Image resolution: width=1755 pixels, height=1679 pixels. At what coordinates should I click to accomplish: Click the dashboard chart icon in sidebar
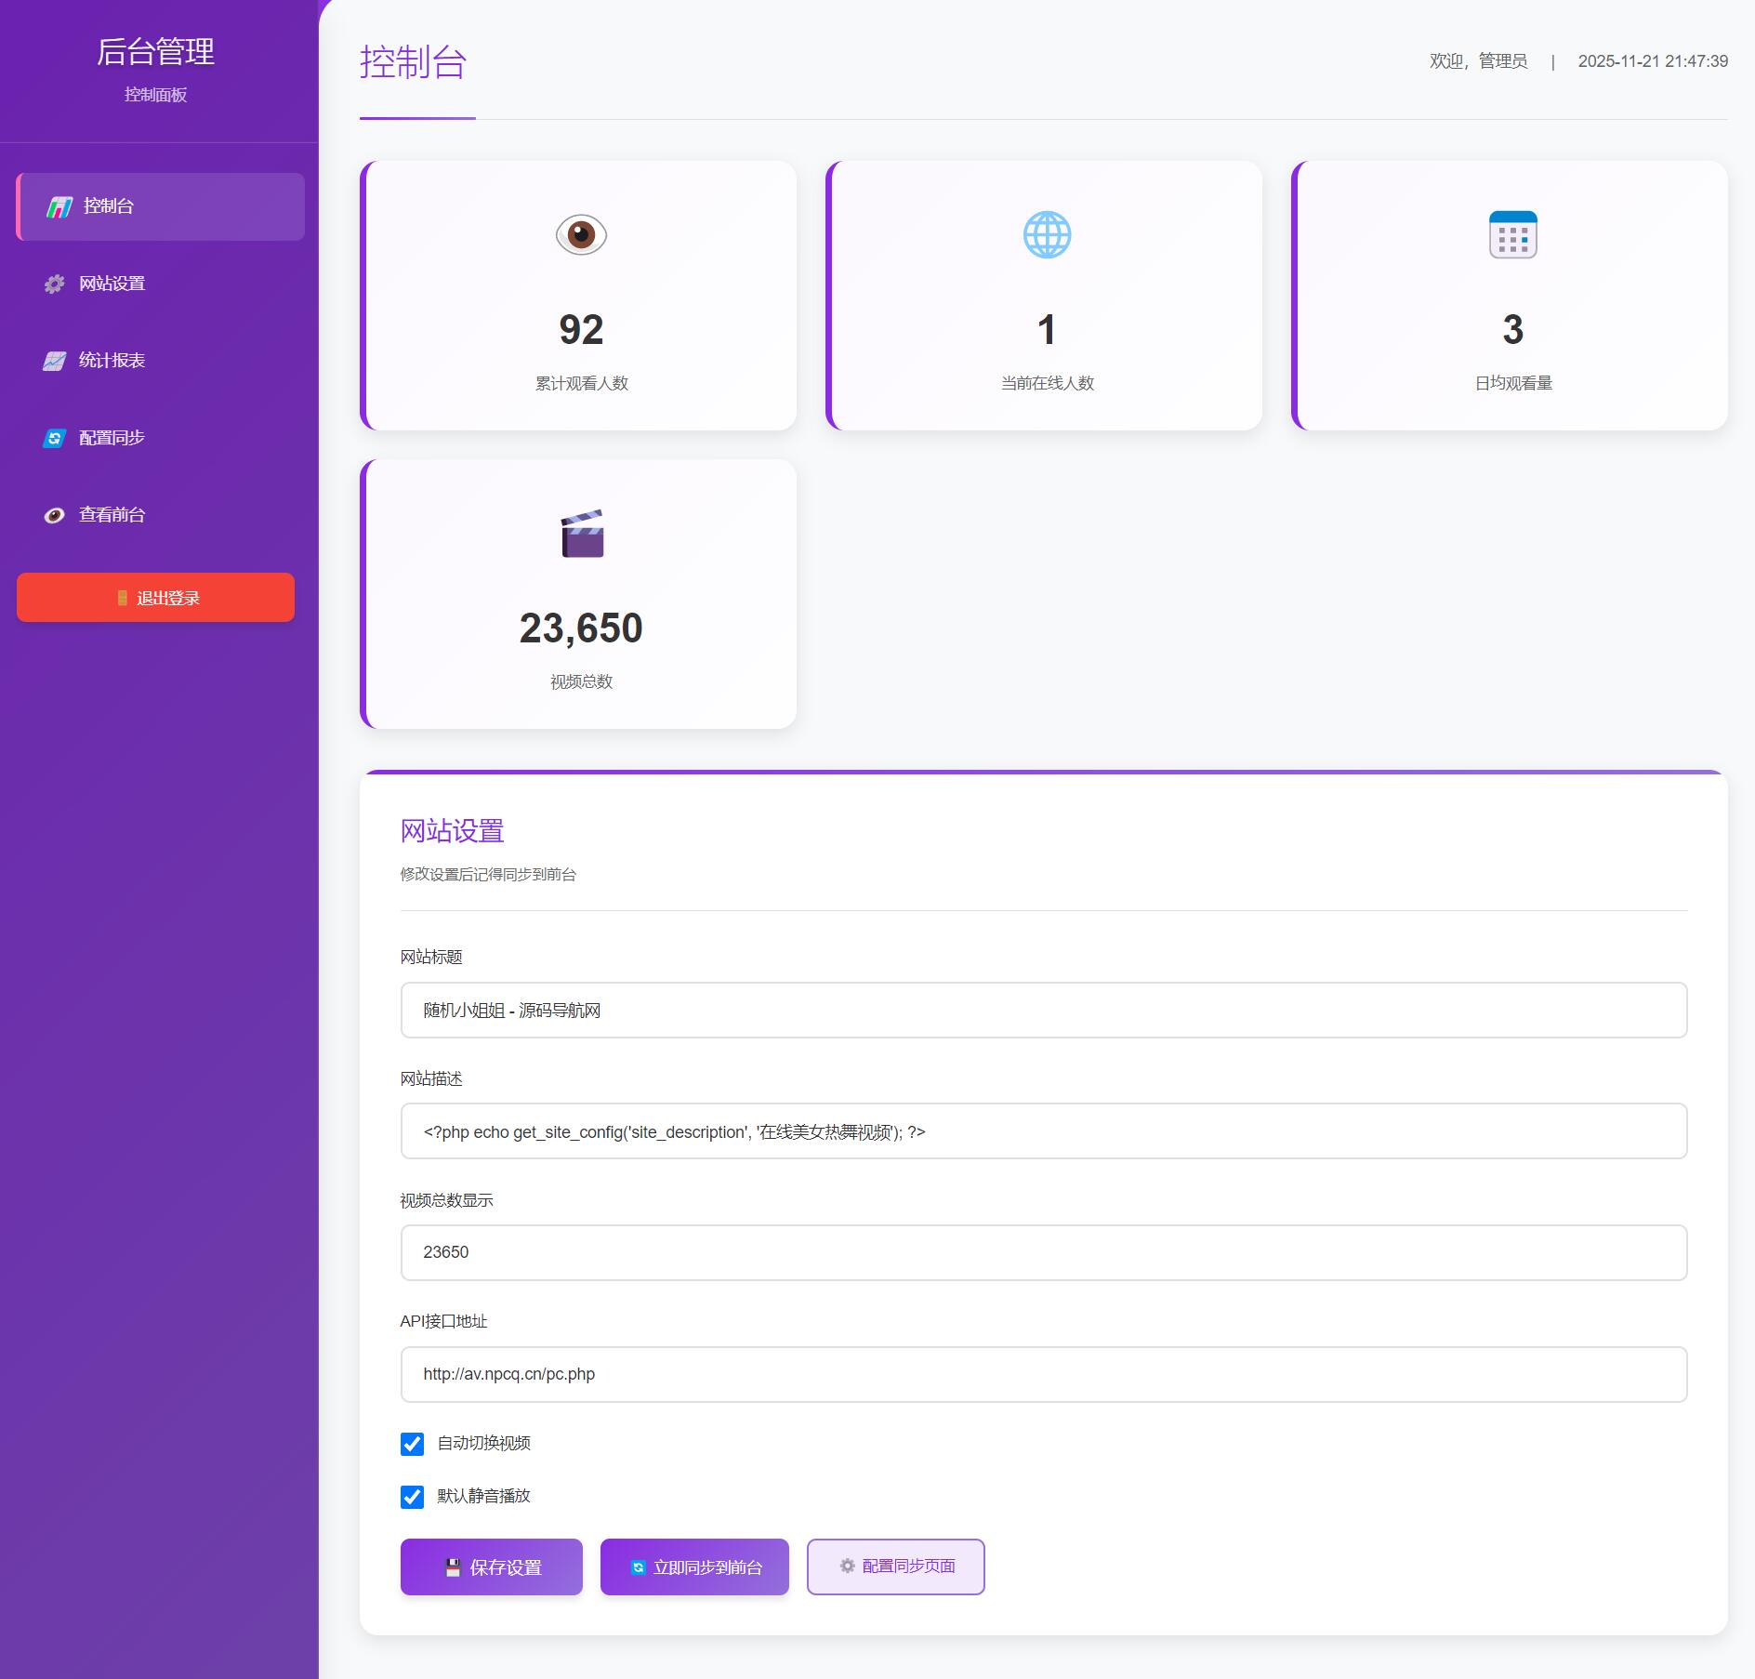pyautogui.click(x=59, y=206)
